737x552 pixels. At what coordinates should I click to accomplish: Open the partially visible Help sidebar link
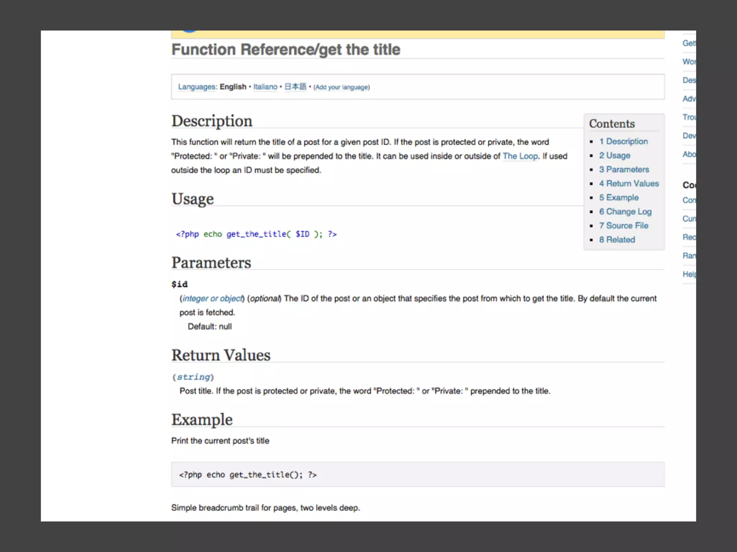pyautogui.click(x=689, y=274)
